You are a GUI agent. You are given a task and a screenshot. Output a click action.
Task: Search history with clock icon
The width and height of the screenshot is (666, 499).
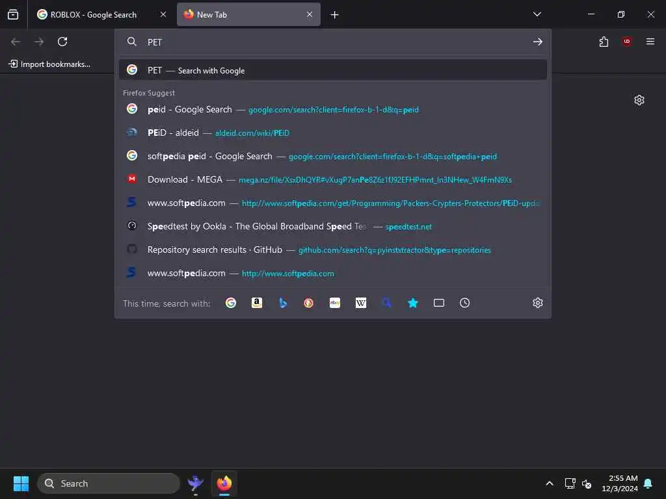point(464,303)
